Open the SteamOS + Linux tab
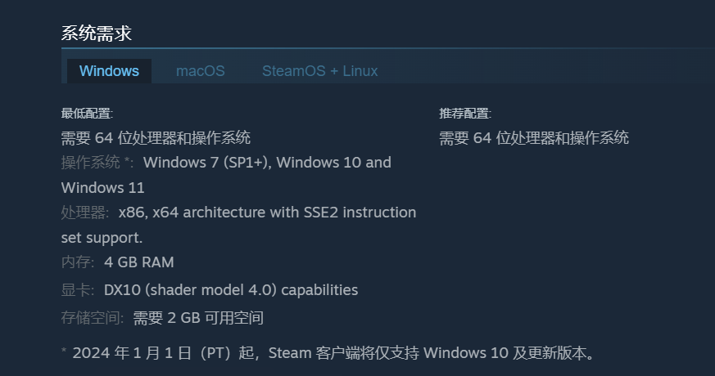The width and height of the screenshot is (715, 376). click(x=319, y=71)
